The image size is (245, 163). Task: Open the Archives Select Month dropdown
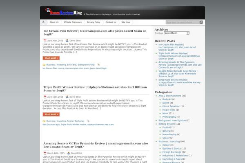coord(176,33)
